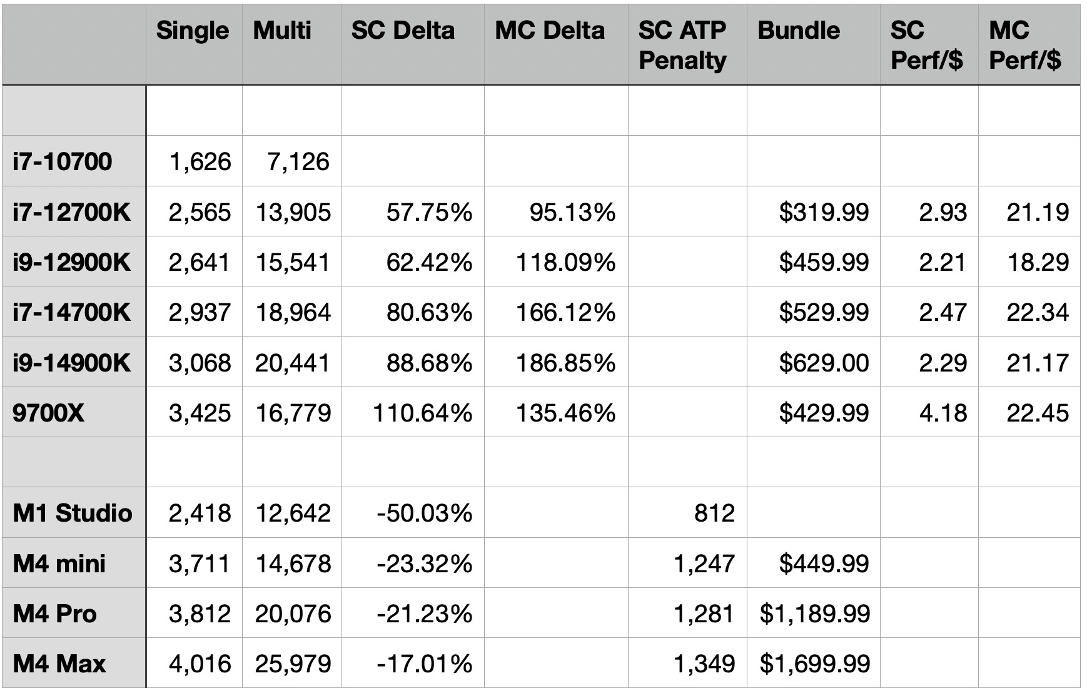Select the M1 Studio row label

click(x=73, y=513)
